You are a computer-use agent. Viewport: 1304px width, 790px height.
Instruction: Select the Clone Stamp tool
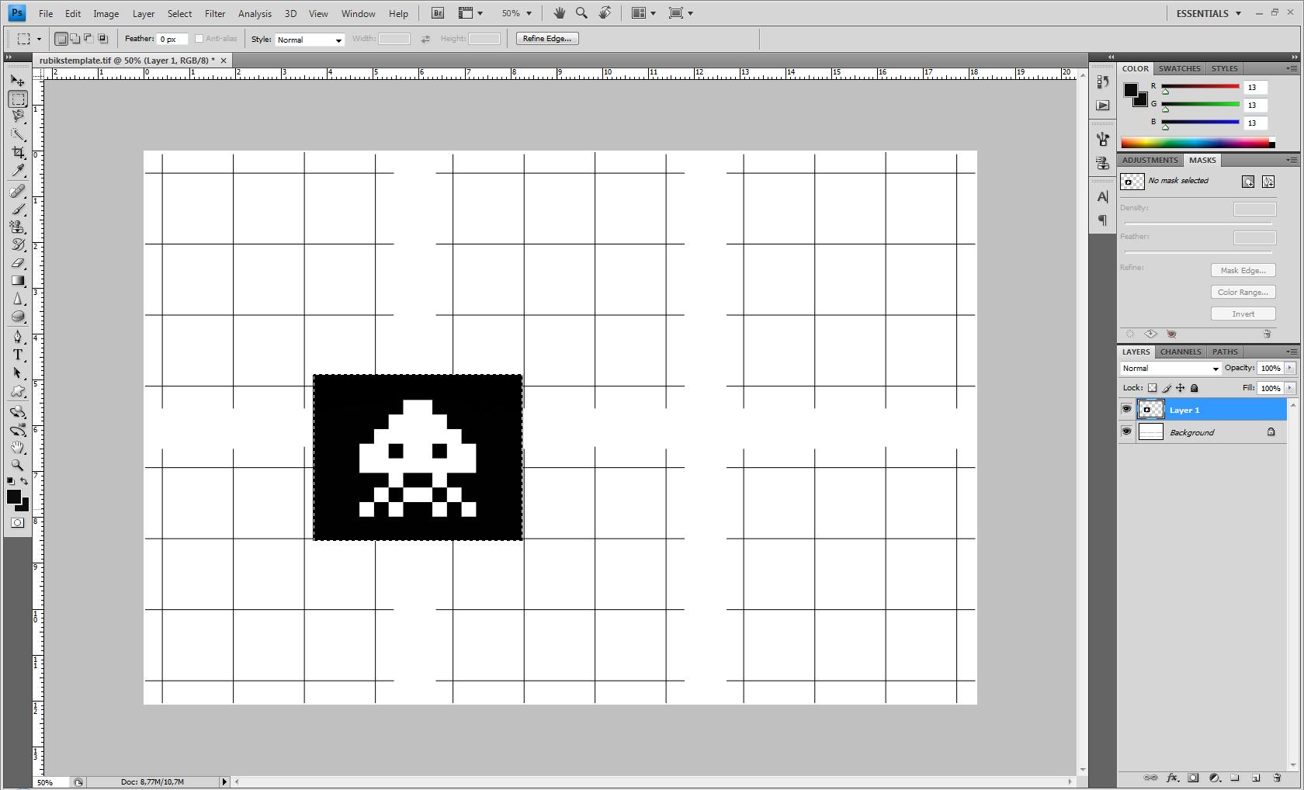click(18, 227)
